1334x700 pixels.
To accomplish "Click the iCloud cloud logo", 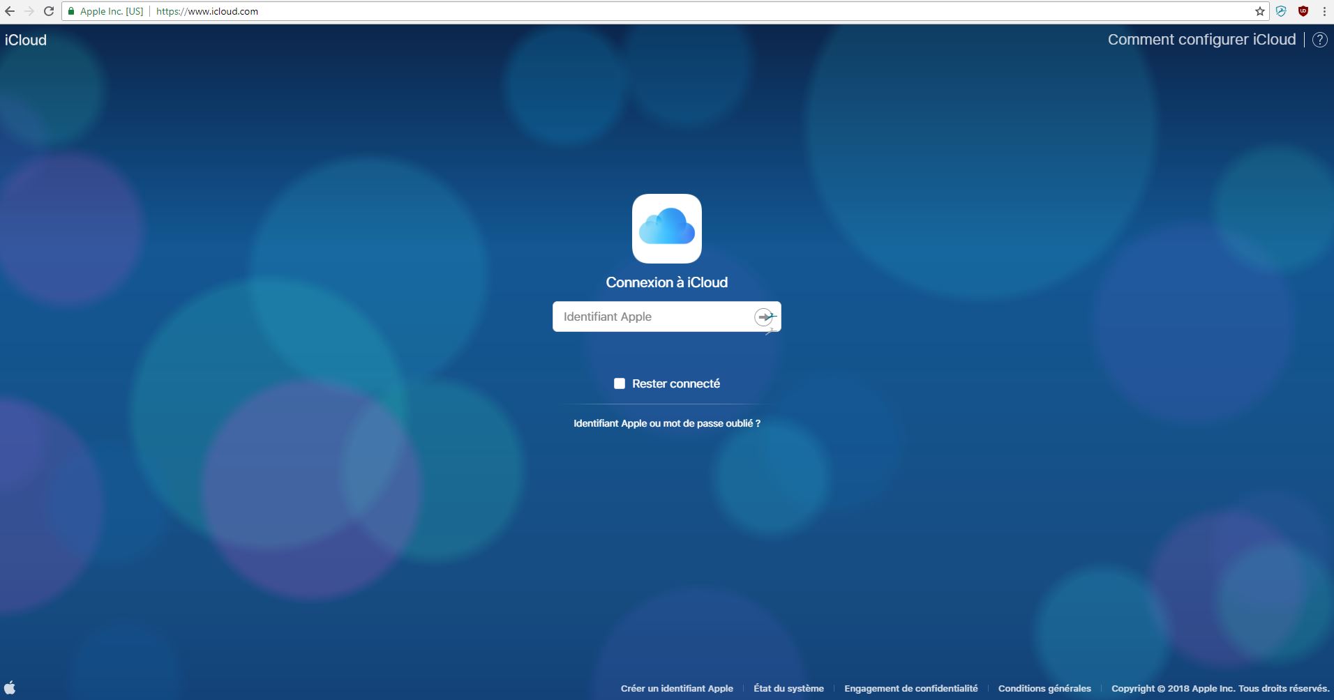I will (x=667, y=229).
